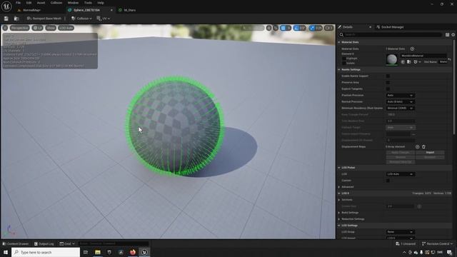Browse to asset in Content Browser icon
Image resolution: width=457 pixels, height=257 pixels.
click(16, 19)
